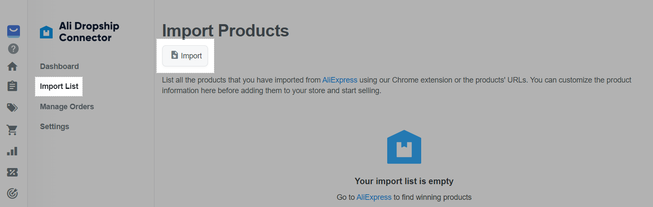Click the percent coupon discounts icon
The height and width of the screenshot is (207, 653).
[13, 172]
